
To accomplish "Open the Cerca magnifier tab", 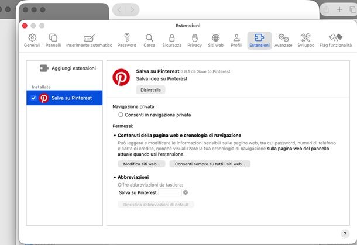I will click(149, 40).
